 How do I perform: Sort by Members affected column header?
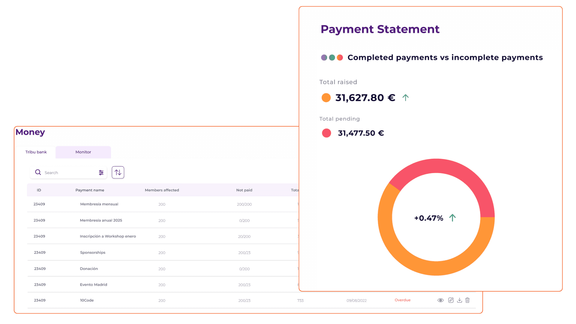[162, 190]
